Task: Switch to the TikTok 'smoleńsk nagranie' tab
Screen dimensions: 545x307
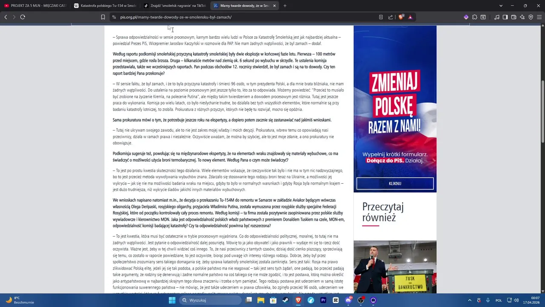Action: [x=175, y=6]
